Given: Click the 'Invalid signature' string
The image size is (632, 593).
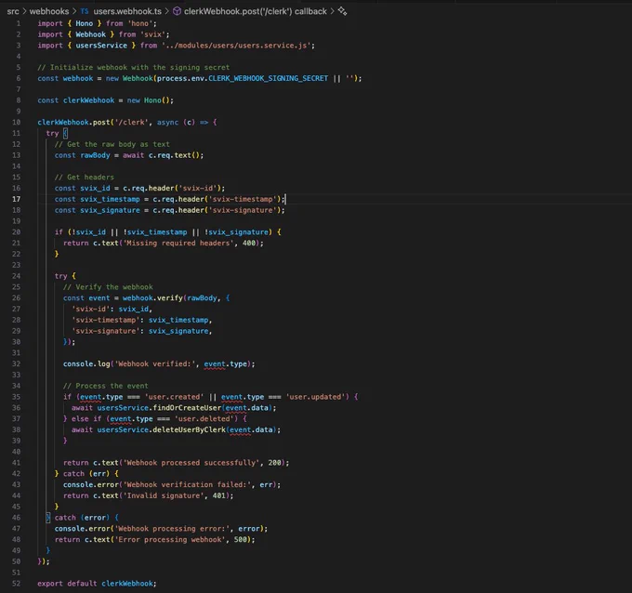Looking at the screenshot, I should point(164,495).
